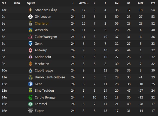Screen dimensions: 158x116
Task: Open the Union Saint-Gilloise team link
Action: tap(50, 77)
